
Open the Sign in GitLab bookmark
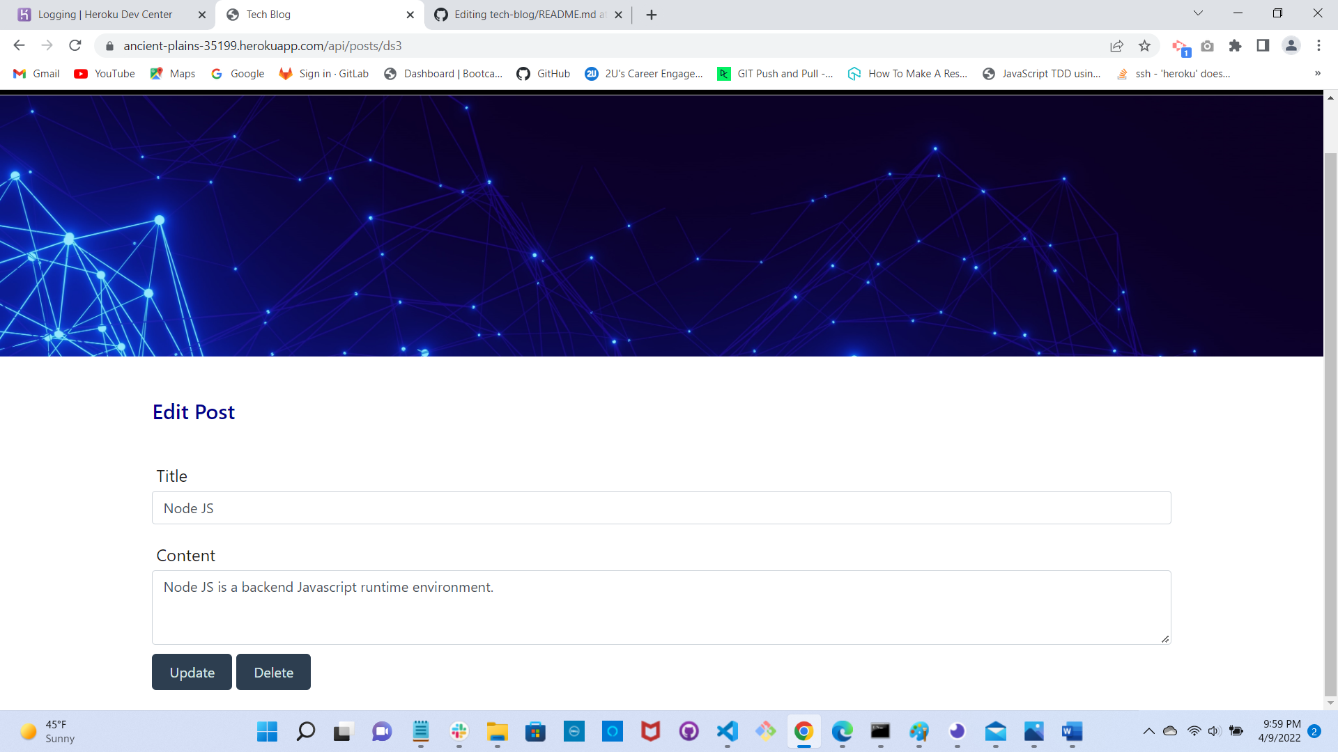point(324,73)
